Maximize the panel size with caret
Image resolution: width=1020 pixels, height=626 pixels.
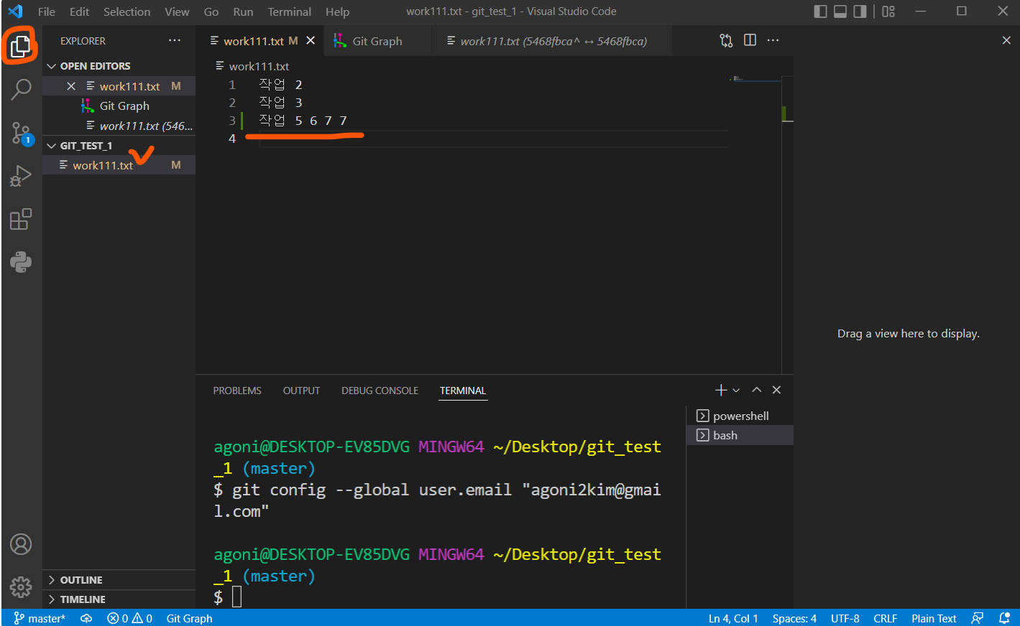(756, 390)
